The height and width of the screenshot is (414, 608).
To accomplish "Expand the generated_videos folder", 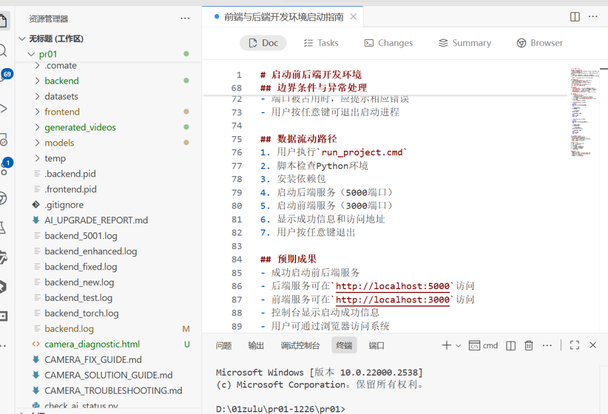I will tap(109, 127).
